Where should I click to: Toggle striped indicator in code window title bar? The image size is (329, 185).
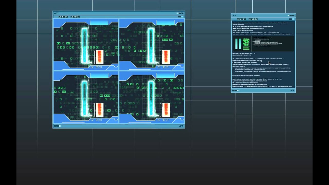click(x=291, y=15)
